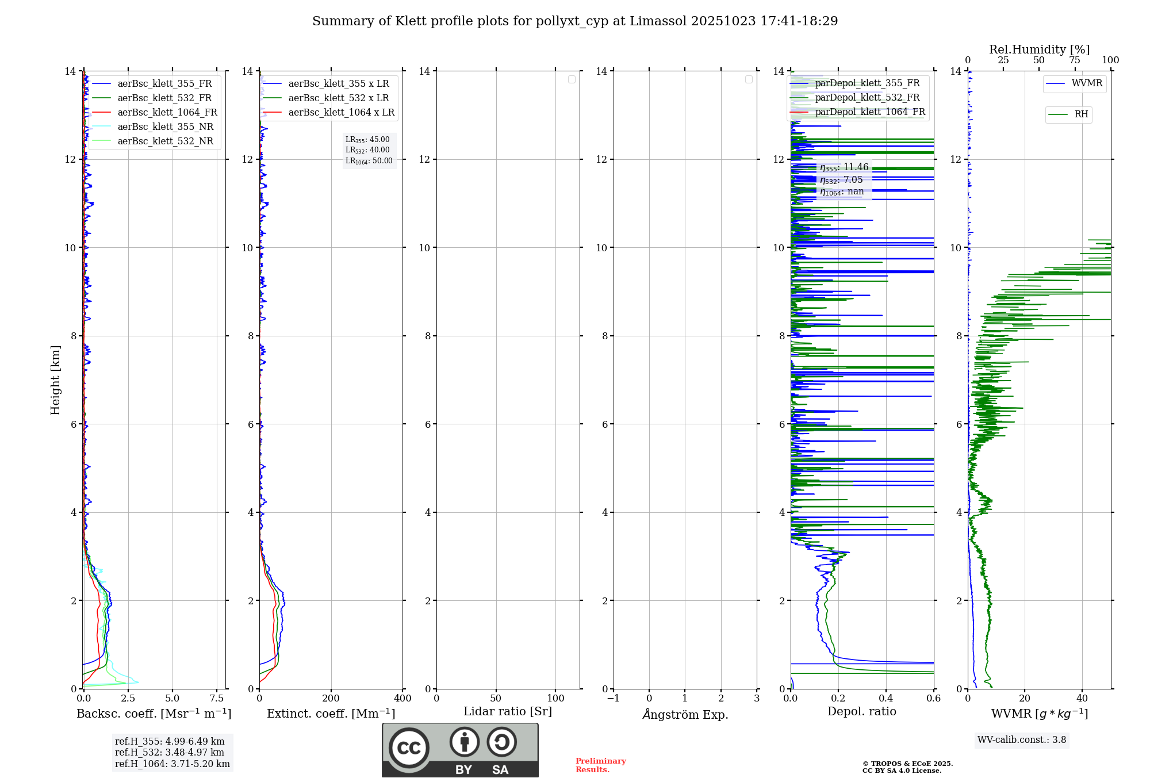Viewport: 1150px width, 782px height.
Task: Click the Rel.Humidity [%] top axis label
Action: click(1038, 49)
